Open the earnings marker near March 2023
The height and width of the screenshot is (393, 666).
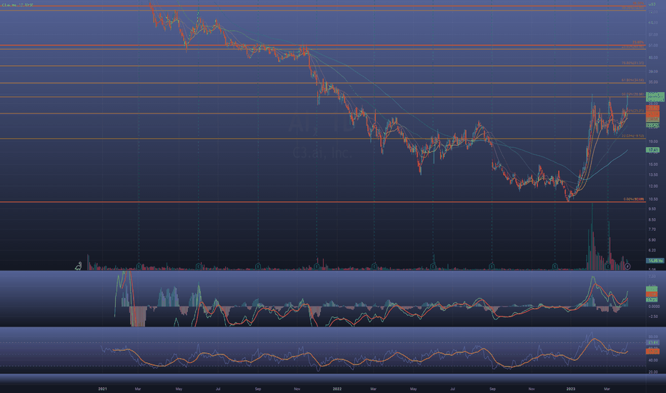pos(608,267)
